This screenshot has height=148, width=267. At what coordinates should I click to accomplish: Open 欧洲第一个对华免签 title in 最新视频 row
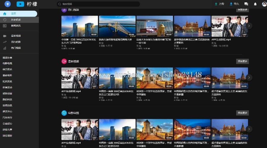[x=154, y=93]
